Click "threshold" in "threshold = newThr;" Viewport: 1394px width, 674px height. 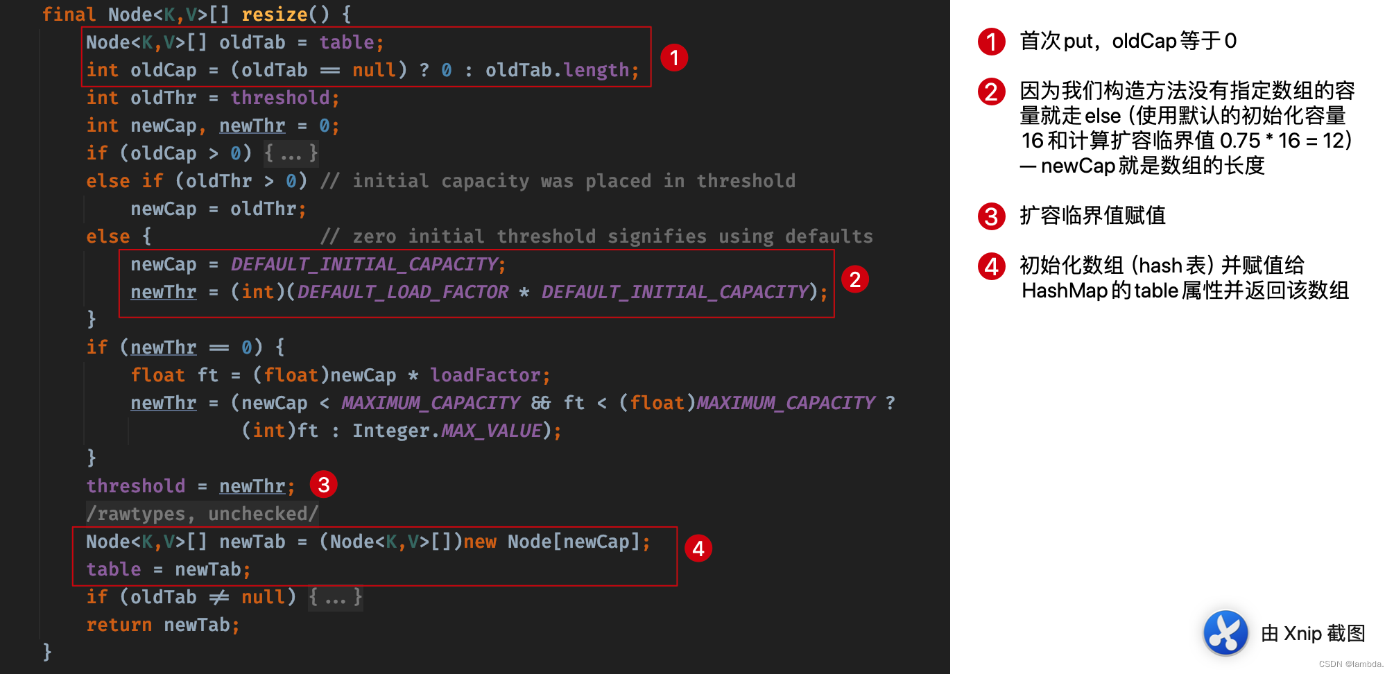(136, 486)
